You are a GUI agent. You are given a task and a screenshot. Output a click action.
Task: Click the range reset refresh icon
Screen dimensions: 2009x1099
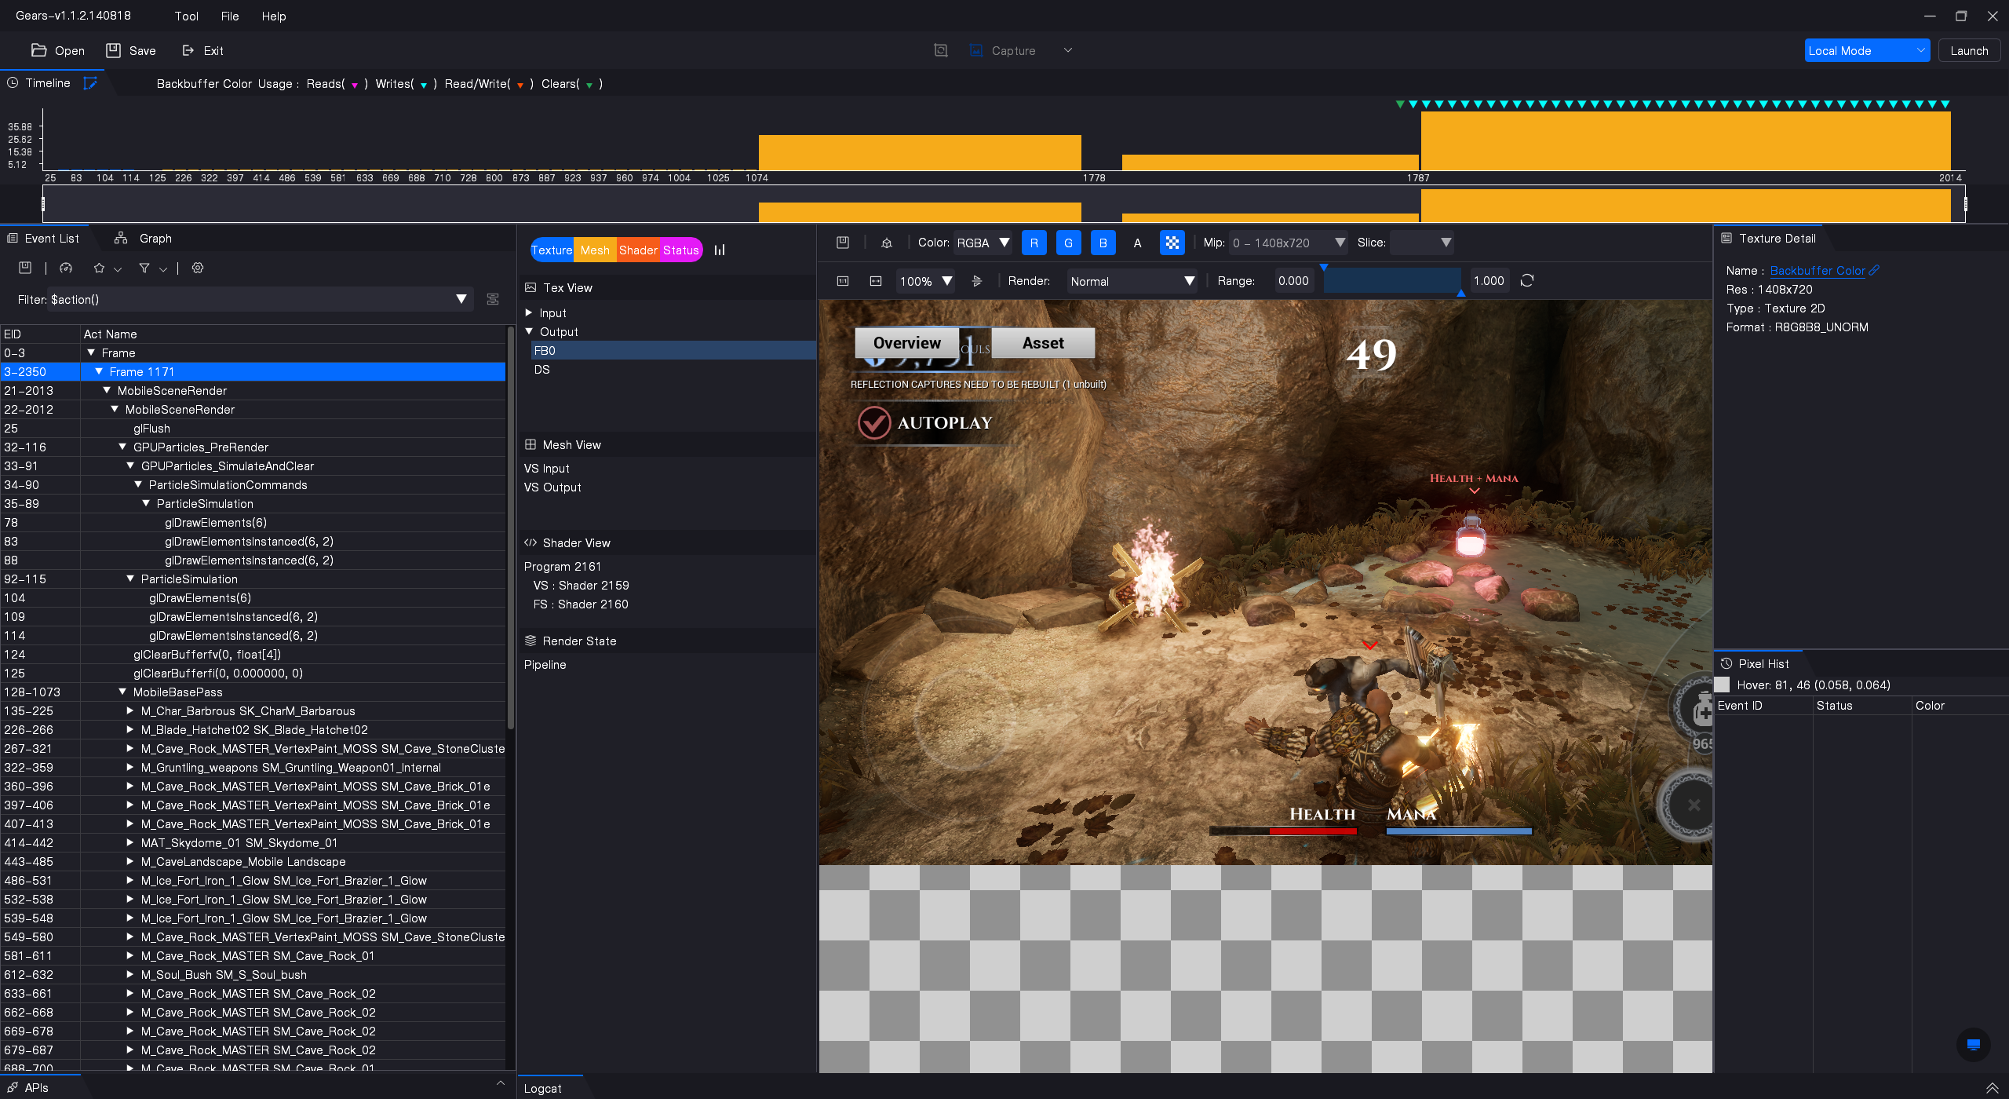[x=1527, y=281]
